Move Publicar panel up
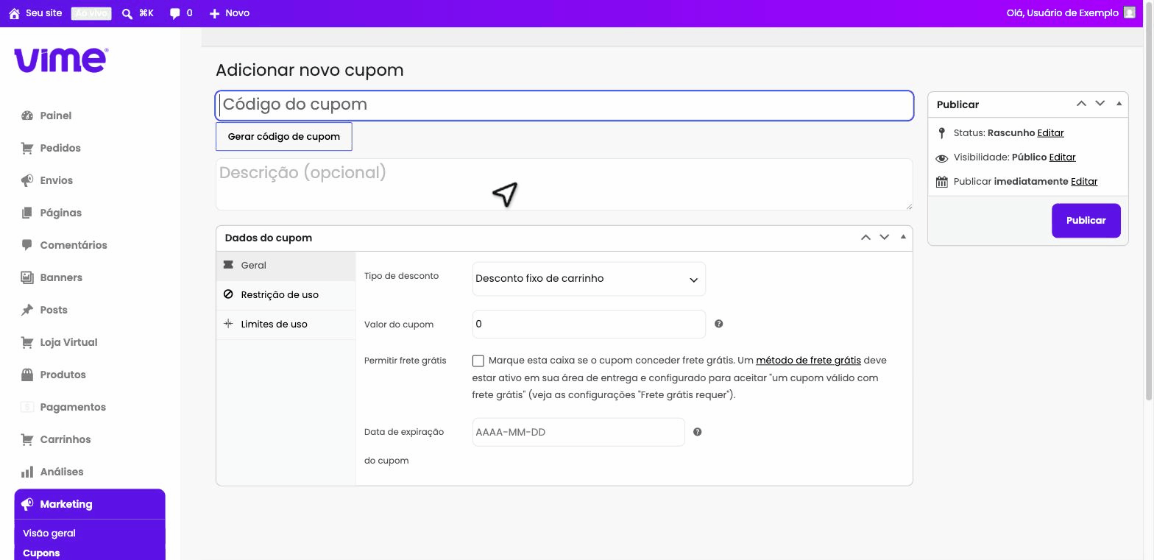 point(1081,104)
